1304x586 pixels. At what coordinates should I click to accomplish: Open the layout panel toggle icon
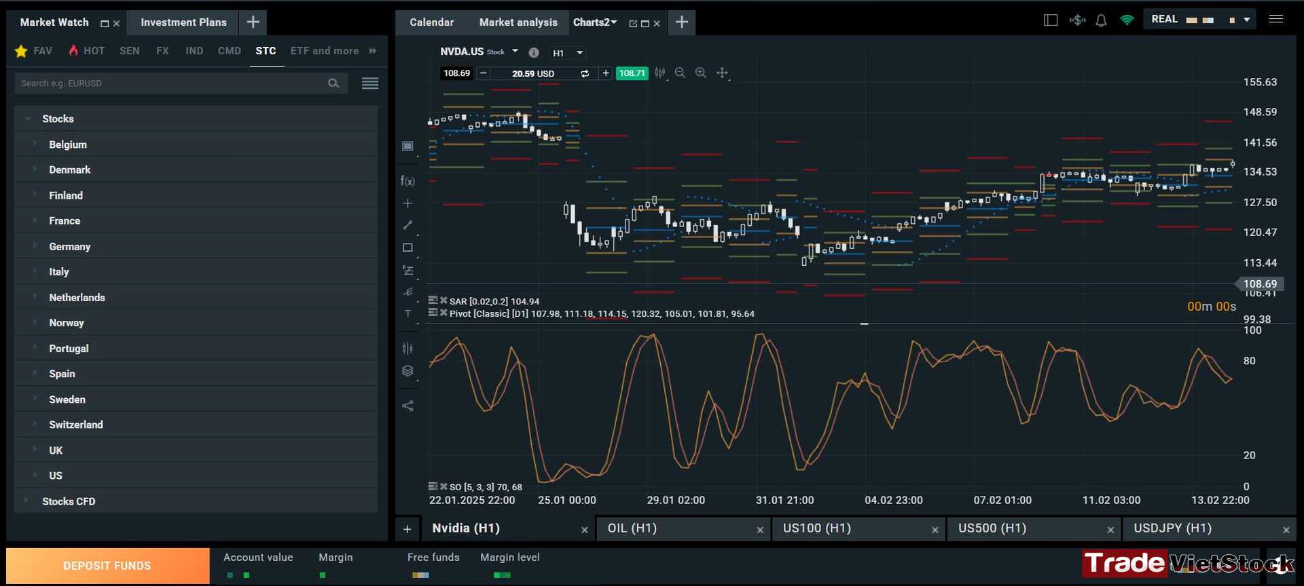(1051, 20)
